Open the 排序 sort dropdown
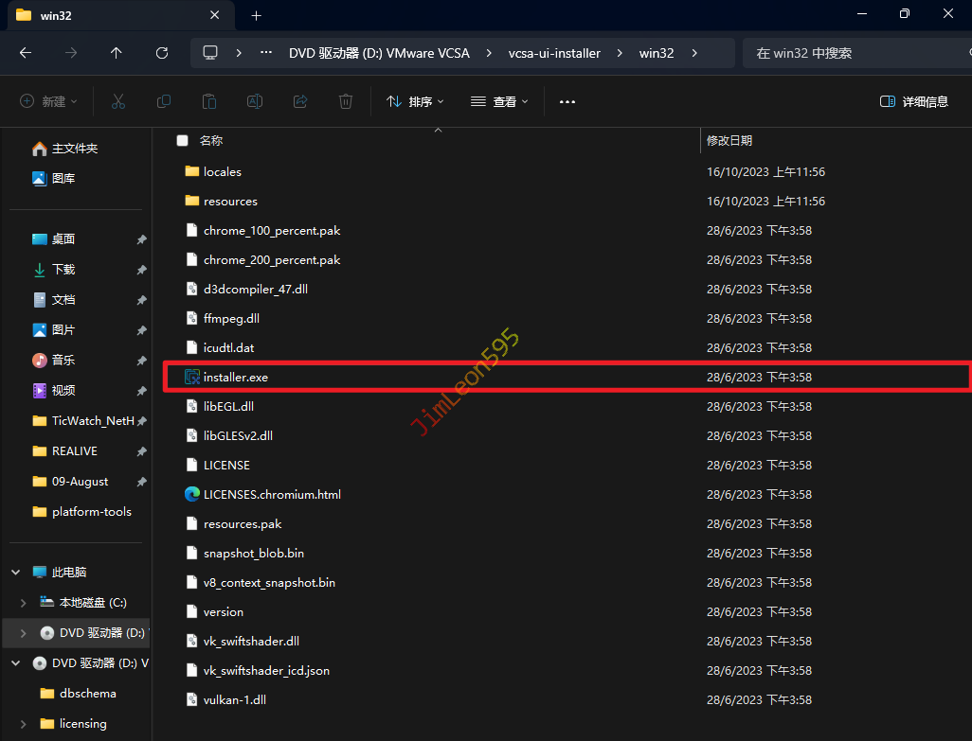Screen dimensions: 972x741 coord(415,101)
